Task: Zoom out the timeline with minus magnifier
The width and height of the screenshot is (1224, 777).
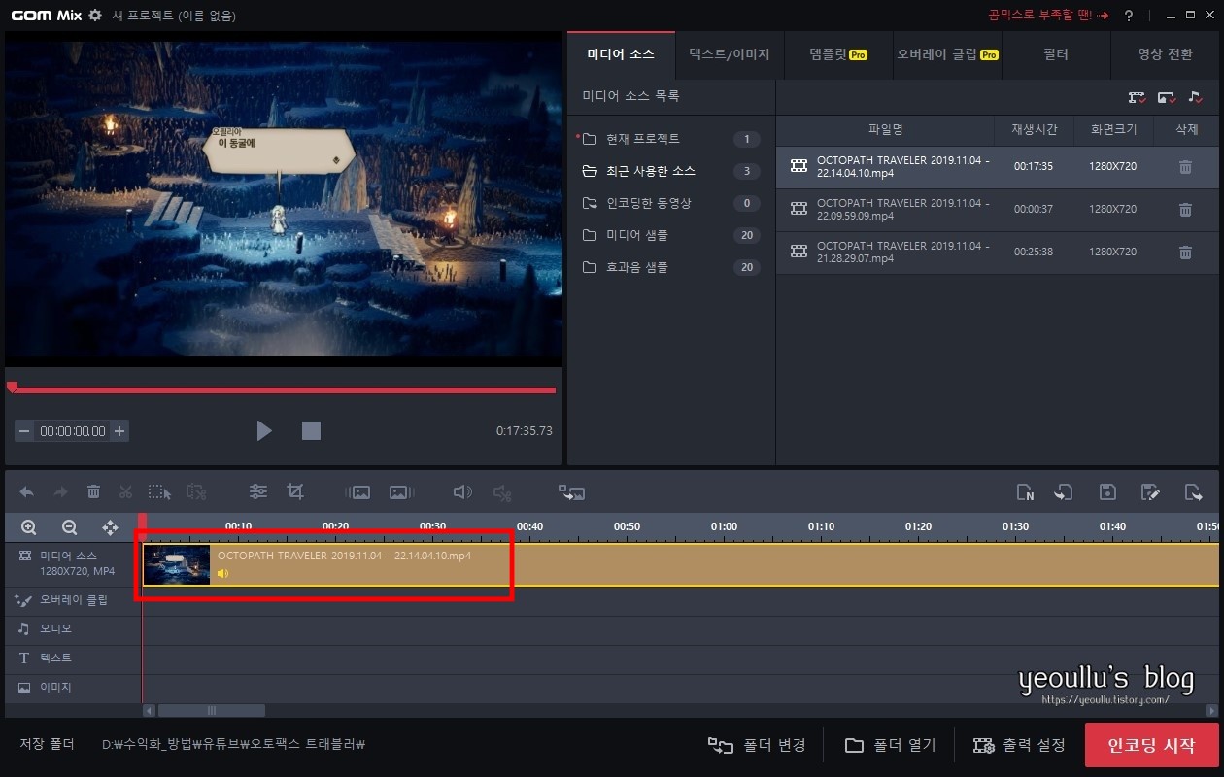Action: [69, 527]
